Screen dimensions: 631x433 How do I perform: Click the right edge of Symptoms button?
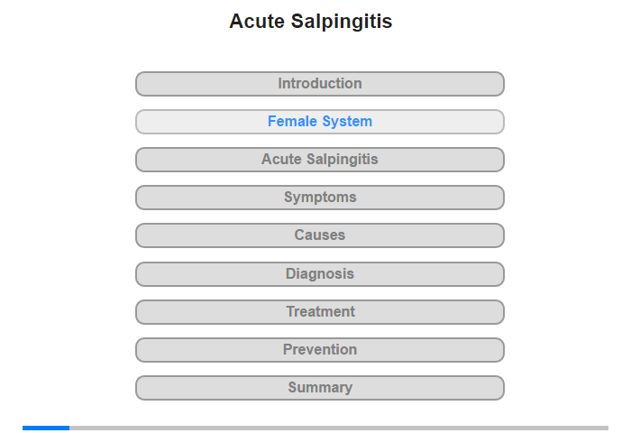pos(501,198)
